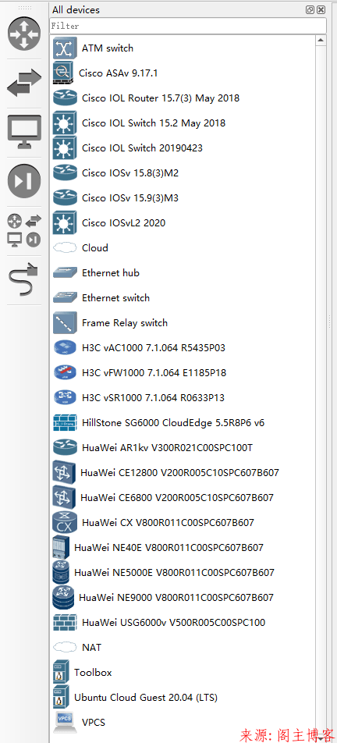Click the Frame Relay switch icon
This screenshot has height=743, width=337.
pos(65,323)
